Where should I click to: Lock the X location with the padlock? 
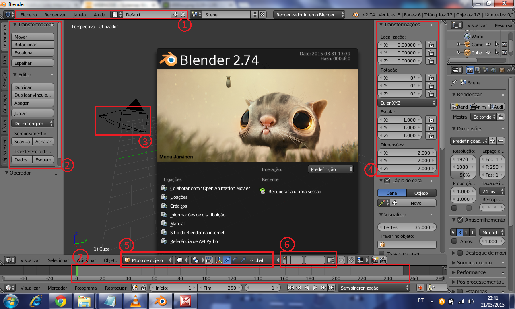431,45
